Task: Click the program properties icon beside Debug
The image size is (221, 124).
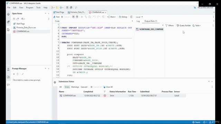Action: pos(131,17)
